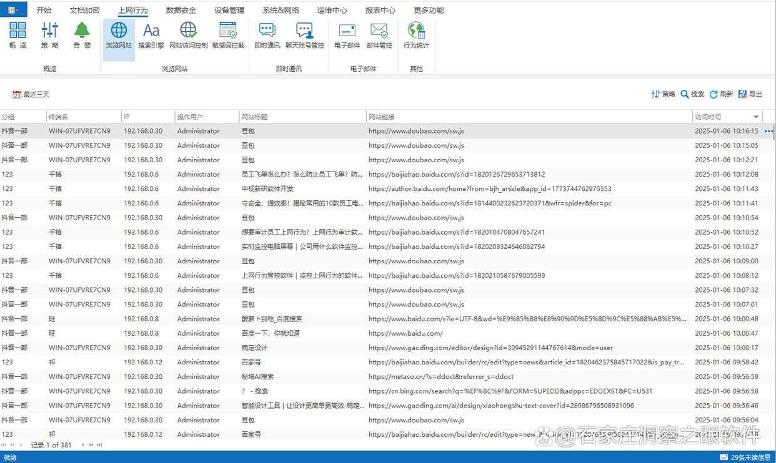Viewport: 776px width, 463px height.
Task: Switch to the 数据安全 ribbon tab
Action: tap(181, 9)
